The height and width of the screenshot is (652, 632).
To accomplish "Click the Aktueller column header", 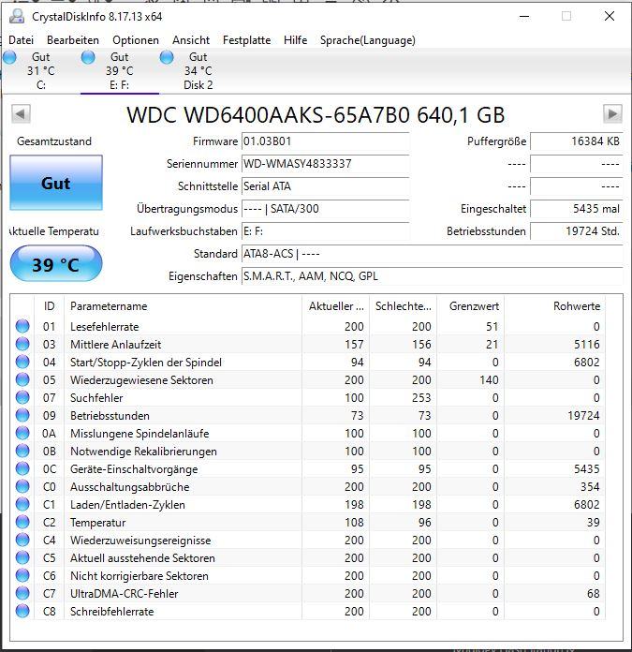I will pyautogui.click(x=336, y=306).
